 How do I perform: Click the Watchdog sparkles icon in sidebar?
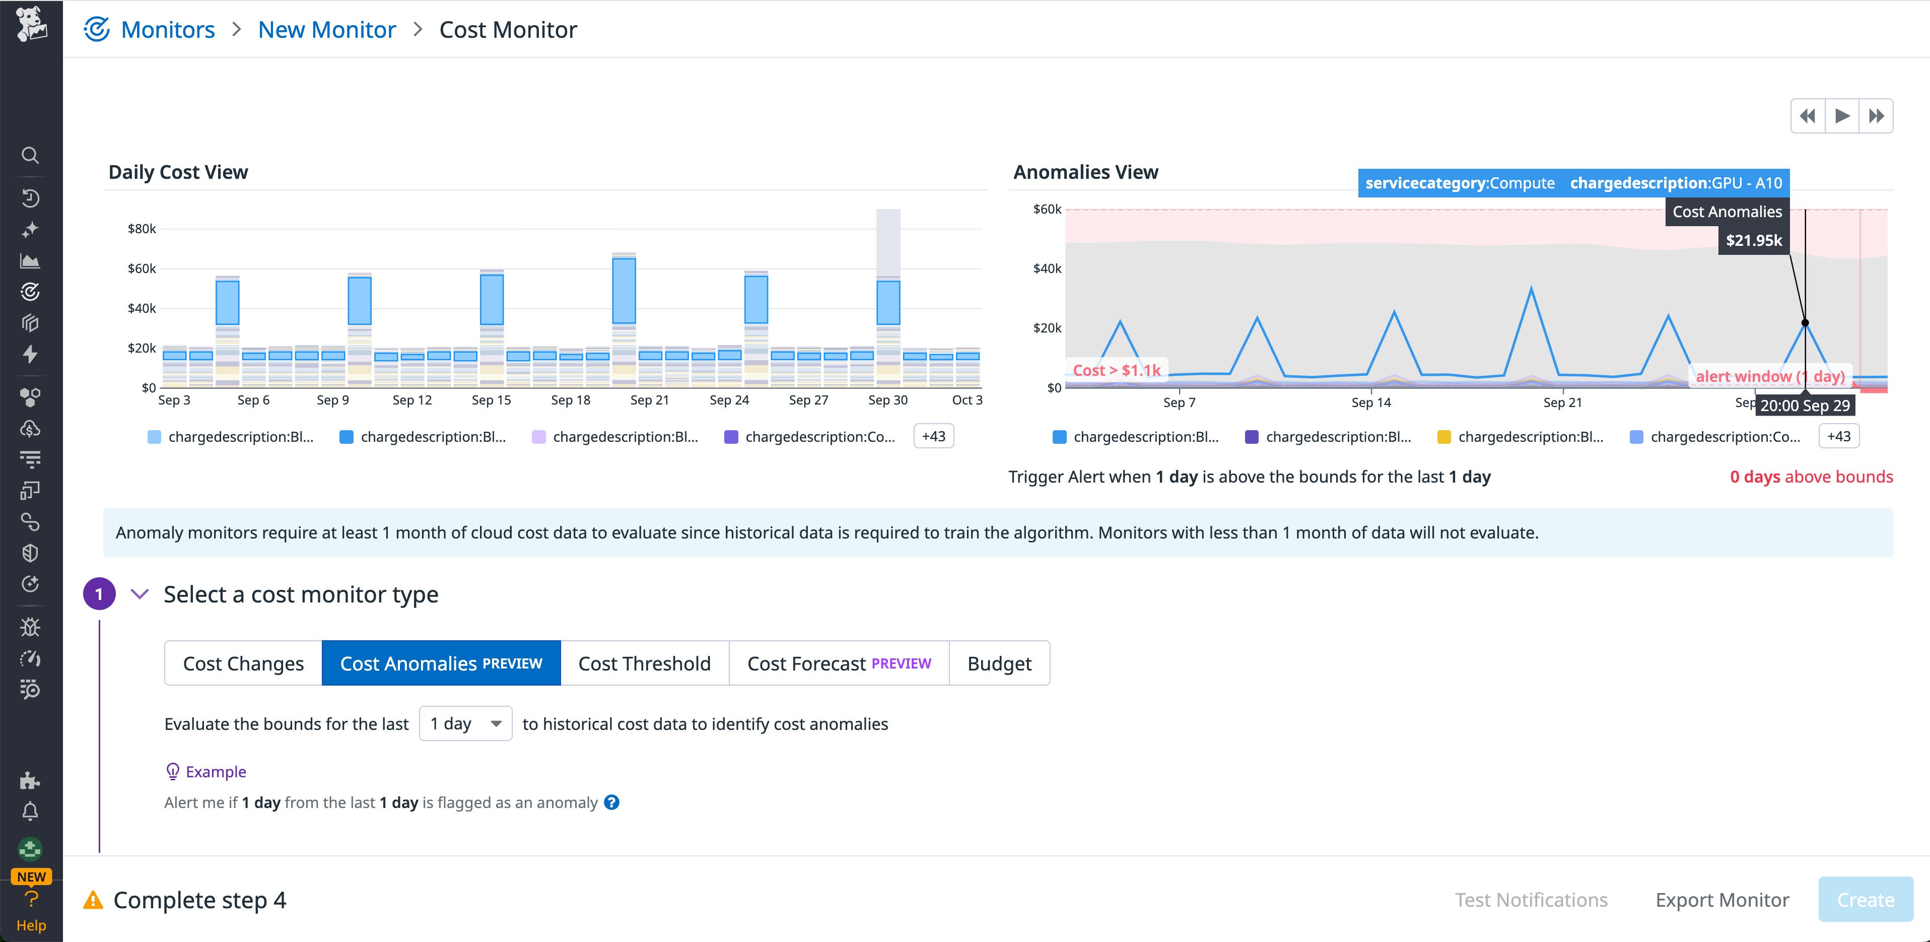30,229
